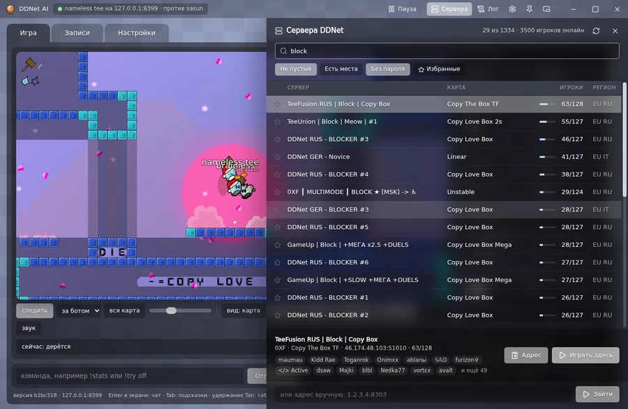The image size is (628, 409).
Task: Toggle the 'Избранные' favorites filter
Action: [x=439, y=69]
